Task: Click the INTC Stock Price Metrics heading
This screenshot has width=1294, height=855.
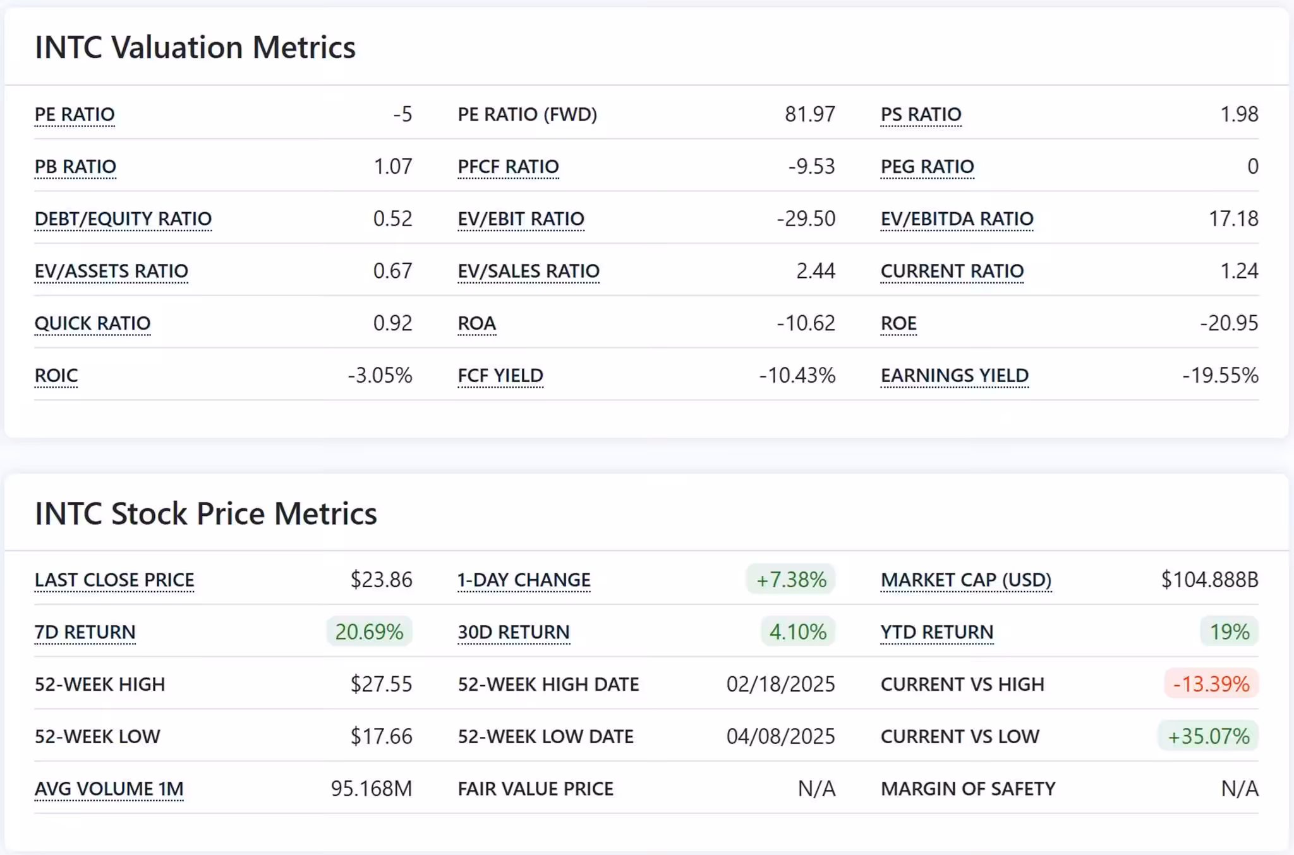Action: click(206, 513)
